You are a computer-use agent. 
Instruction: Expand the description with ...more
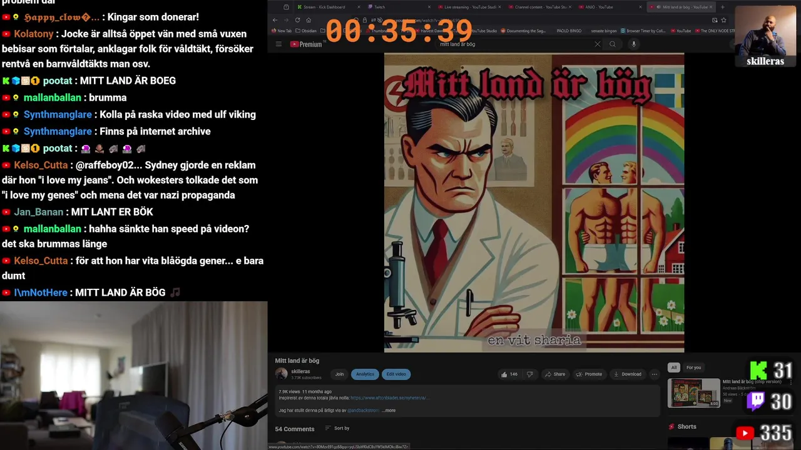pyautogui.click(x=389, y=411)
